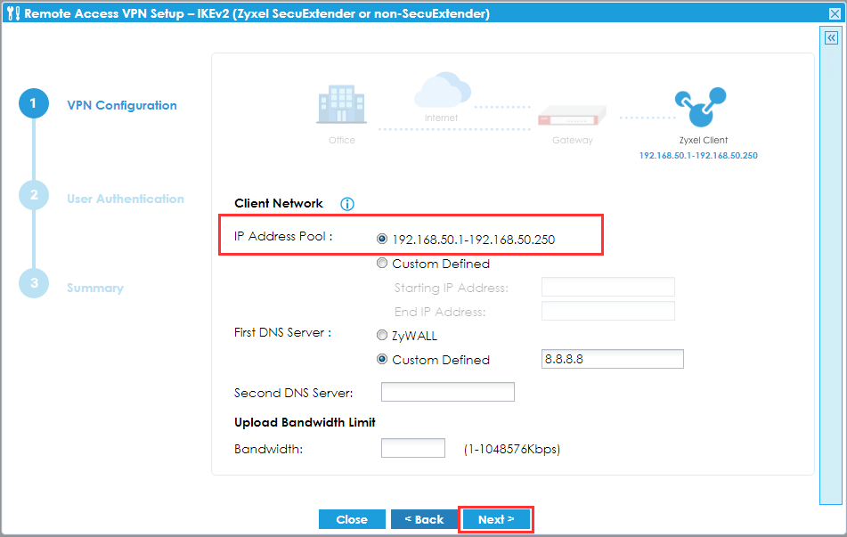Click the Next button

tap(496, 518)
